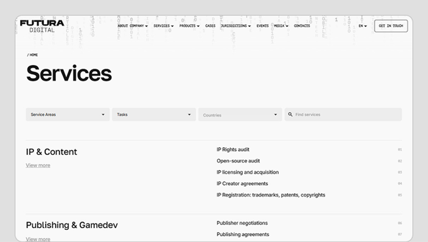The image size is (428, 242).
Task: Click View more under IP & Content
Action: coord(38,165)
